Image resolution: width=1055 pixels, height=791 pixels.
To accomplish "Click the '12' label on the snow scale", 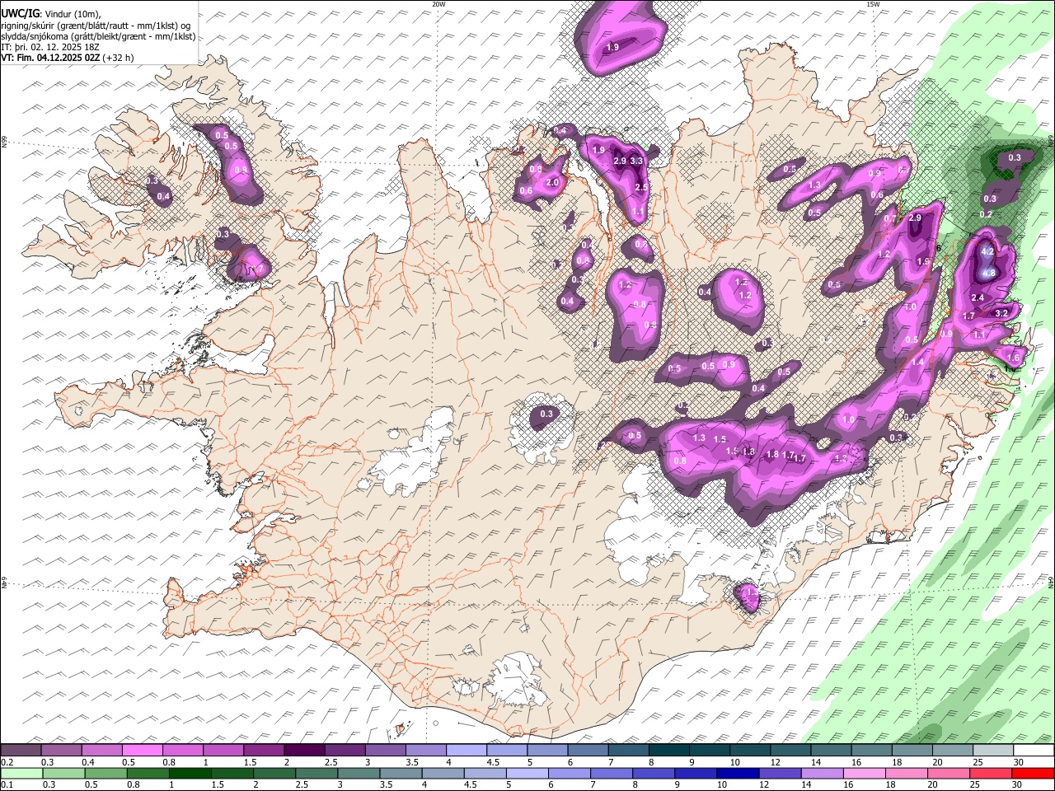I will tap(776, 762).
